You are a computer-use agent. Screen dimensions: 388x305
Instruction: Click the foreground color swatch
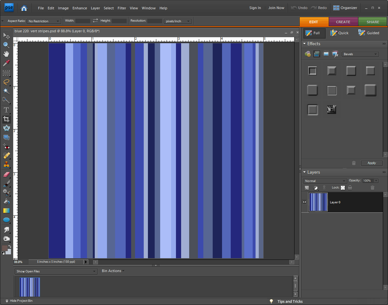pos(5,248)
